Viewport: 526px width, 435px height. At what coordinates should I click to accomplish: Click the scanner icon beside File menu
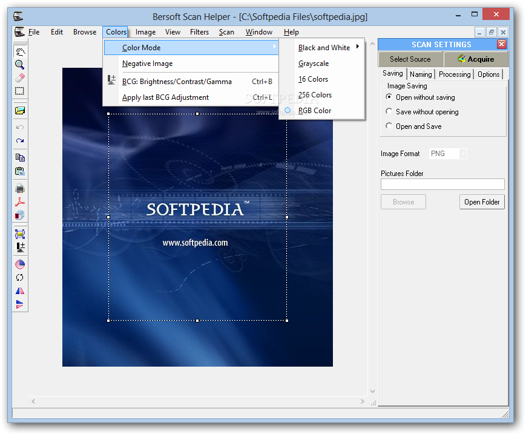pos(19,32)
